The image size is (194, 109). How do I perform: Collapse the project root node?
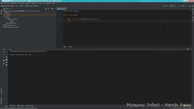[3, 11]
